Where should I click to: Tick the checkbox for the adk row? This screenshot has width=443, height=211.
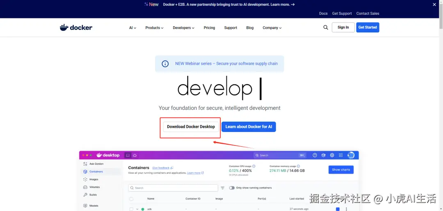[x=131, y=209]
